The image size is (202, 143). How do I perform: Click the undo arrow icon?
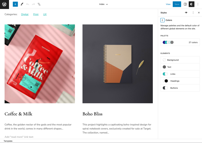(28, 4)
